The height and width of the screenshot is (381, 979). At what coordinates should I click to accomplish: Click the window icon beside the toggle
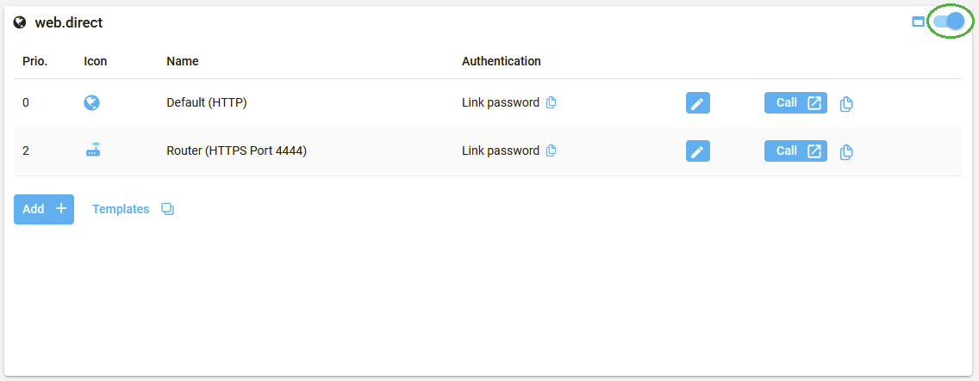918,22
